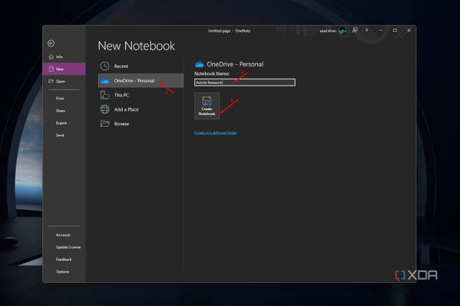Open the Share option
Image resolution: width=460 pixels, height=306 pixels.
click(x=61, y=111)
